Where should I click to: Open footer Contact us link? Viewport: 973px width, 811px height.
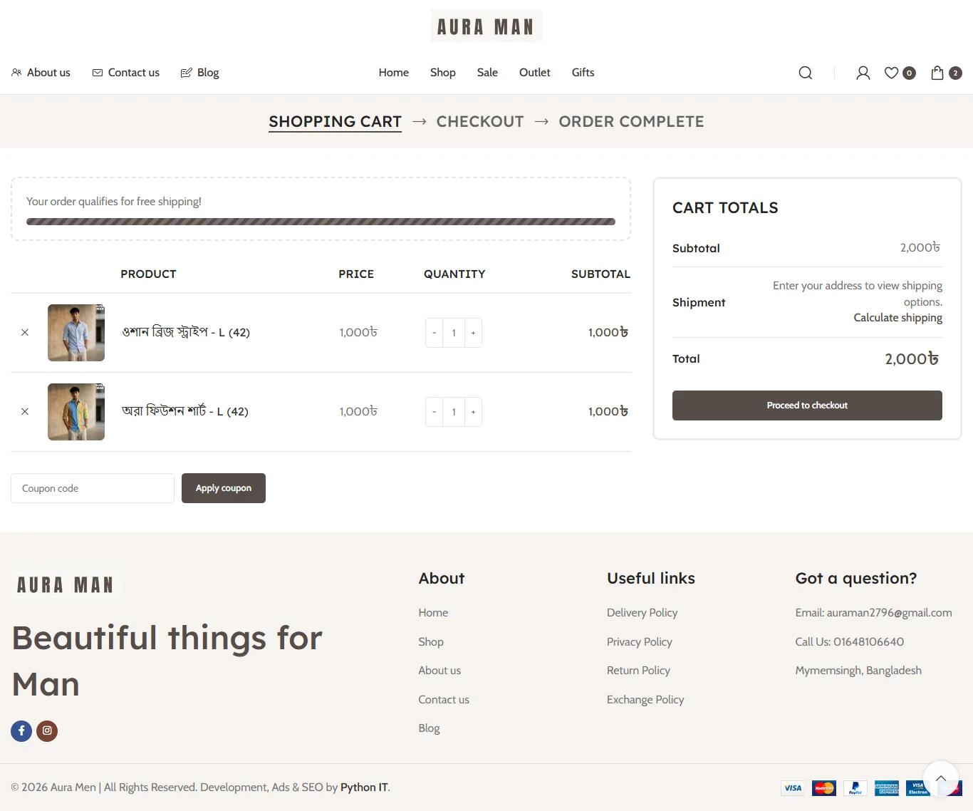coord(444,700)
